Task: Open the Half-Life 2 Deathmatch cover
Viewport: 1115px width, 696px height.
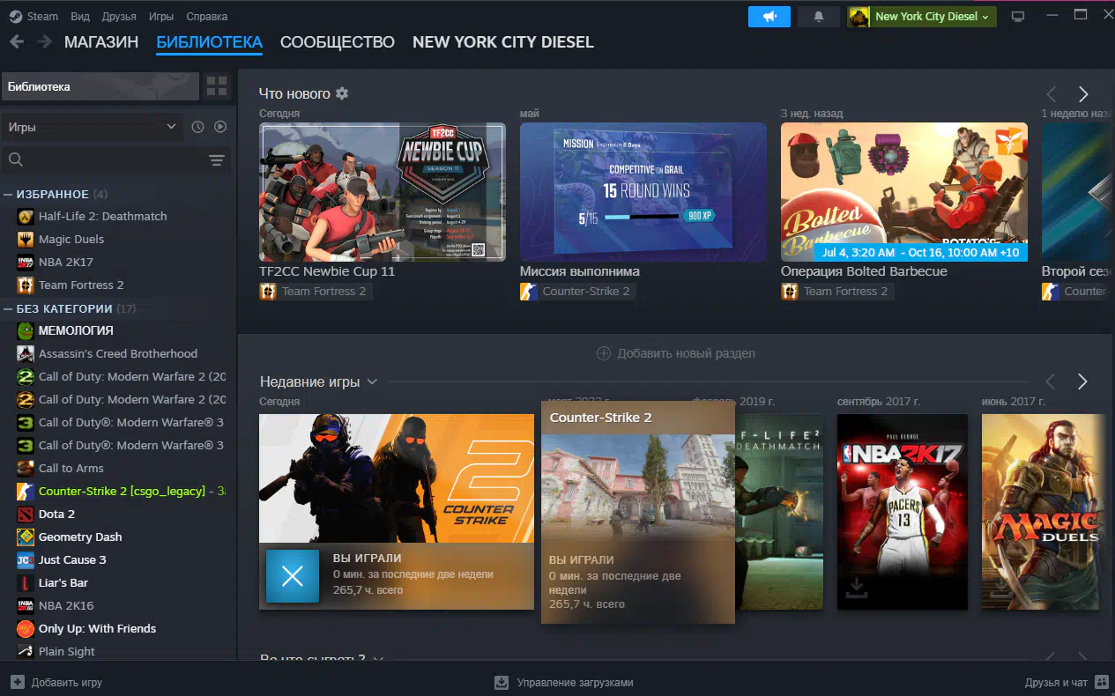Action: coord(780,512)
